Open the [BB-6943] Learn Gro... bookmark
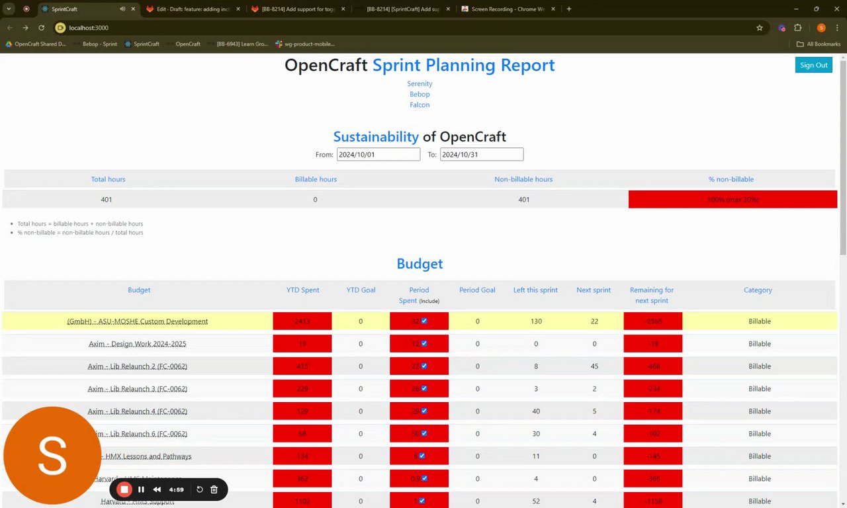Screen dimensions: 847x508 pyautogui.click(x=237, y=44)
